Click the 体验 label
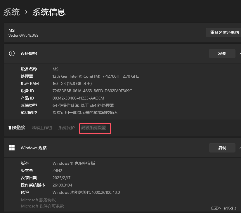241x213 pixels. coord(25,192)
